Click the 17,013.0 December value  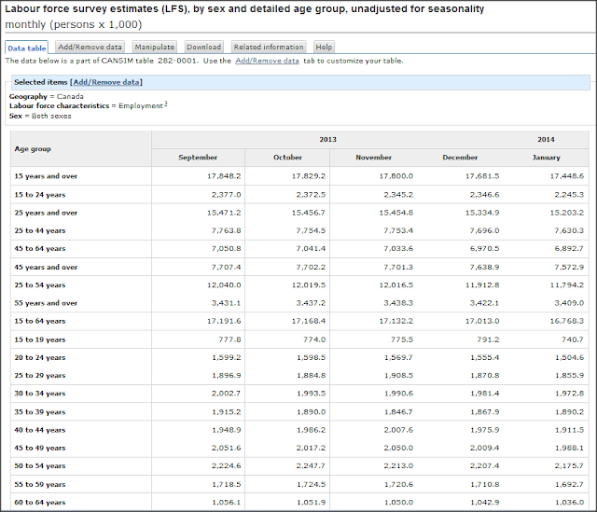(x=482, y=321)
